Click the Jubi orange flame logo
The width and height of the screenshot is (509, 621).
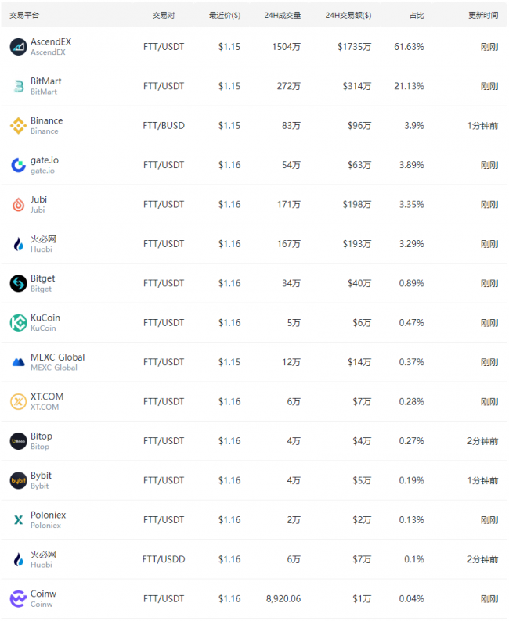pyautogui.click(x=18, y=205)
